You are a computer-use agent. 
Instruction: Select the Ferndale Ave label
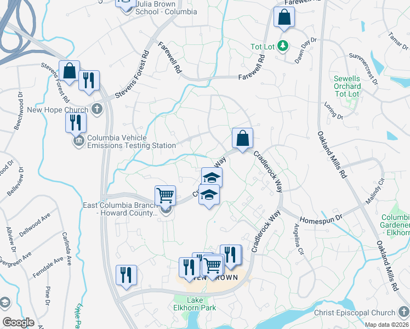click(x=48, y=267)
